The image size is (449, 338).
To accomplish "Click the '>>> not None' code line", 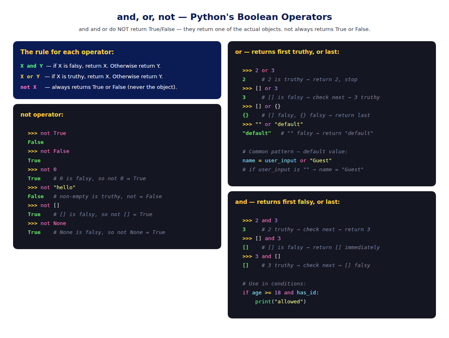I will pos(47,223).
